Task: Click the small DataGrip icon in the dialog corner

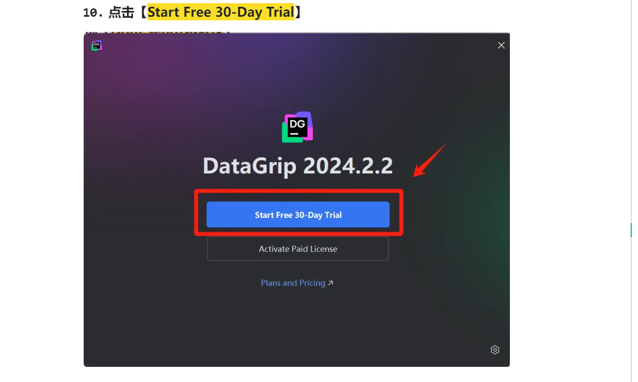Action: pos(96,45)
